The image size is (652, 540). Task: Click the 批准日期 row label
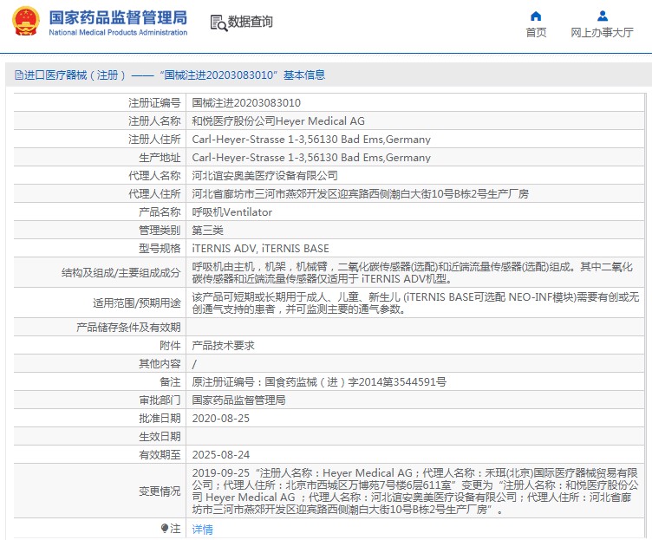click(x=160, y=418)
